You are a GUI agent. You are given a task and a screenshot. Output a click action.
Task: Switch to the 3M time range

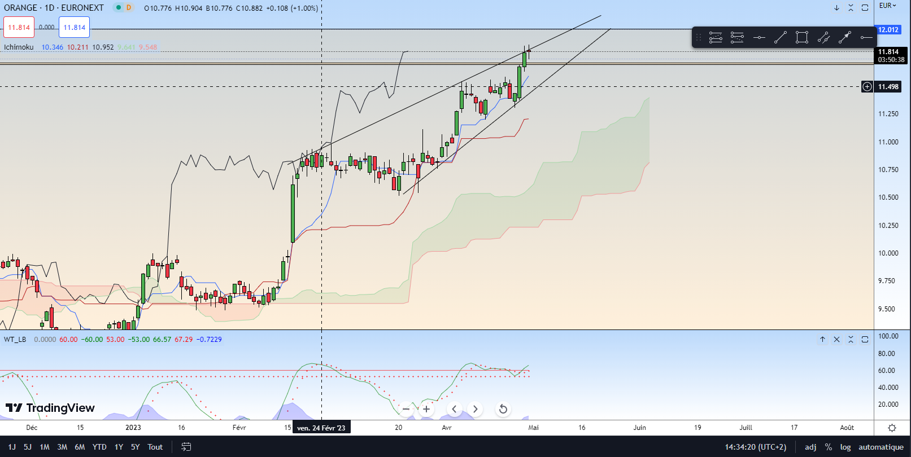(x=62, y=447)
